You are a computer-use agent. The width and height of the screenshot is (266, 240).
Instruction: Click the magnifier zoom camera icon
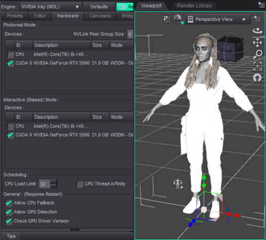point(257,54)
